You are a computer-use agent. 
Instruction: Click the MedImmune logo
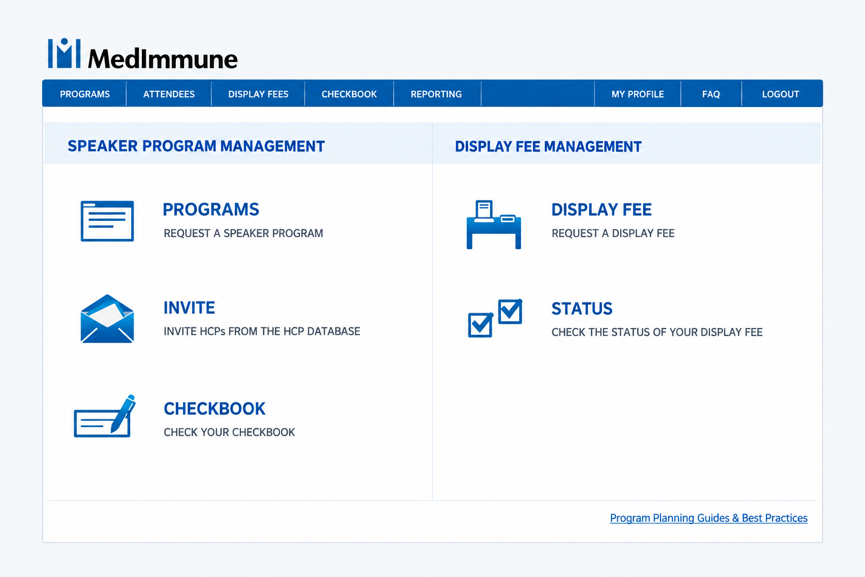[x=142, y=54]
